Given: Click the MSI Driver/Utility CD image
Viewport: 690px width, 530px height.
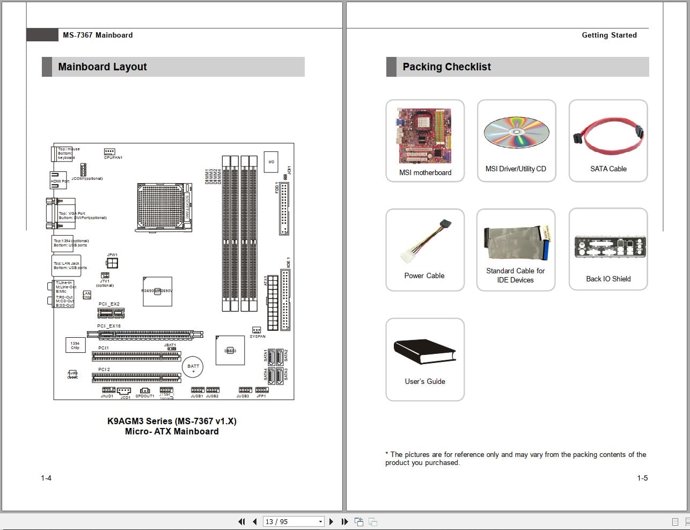Looking at the screenshot, I should coord(516,132).
